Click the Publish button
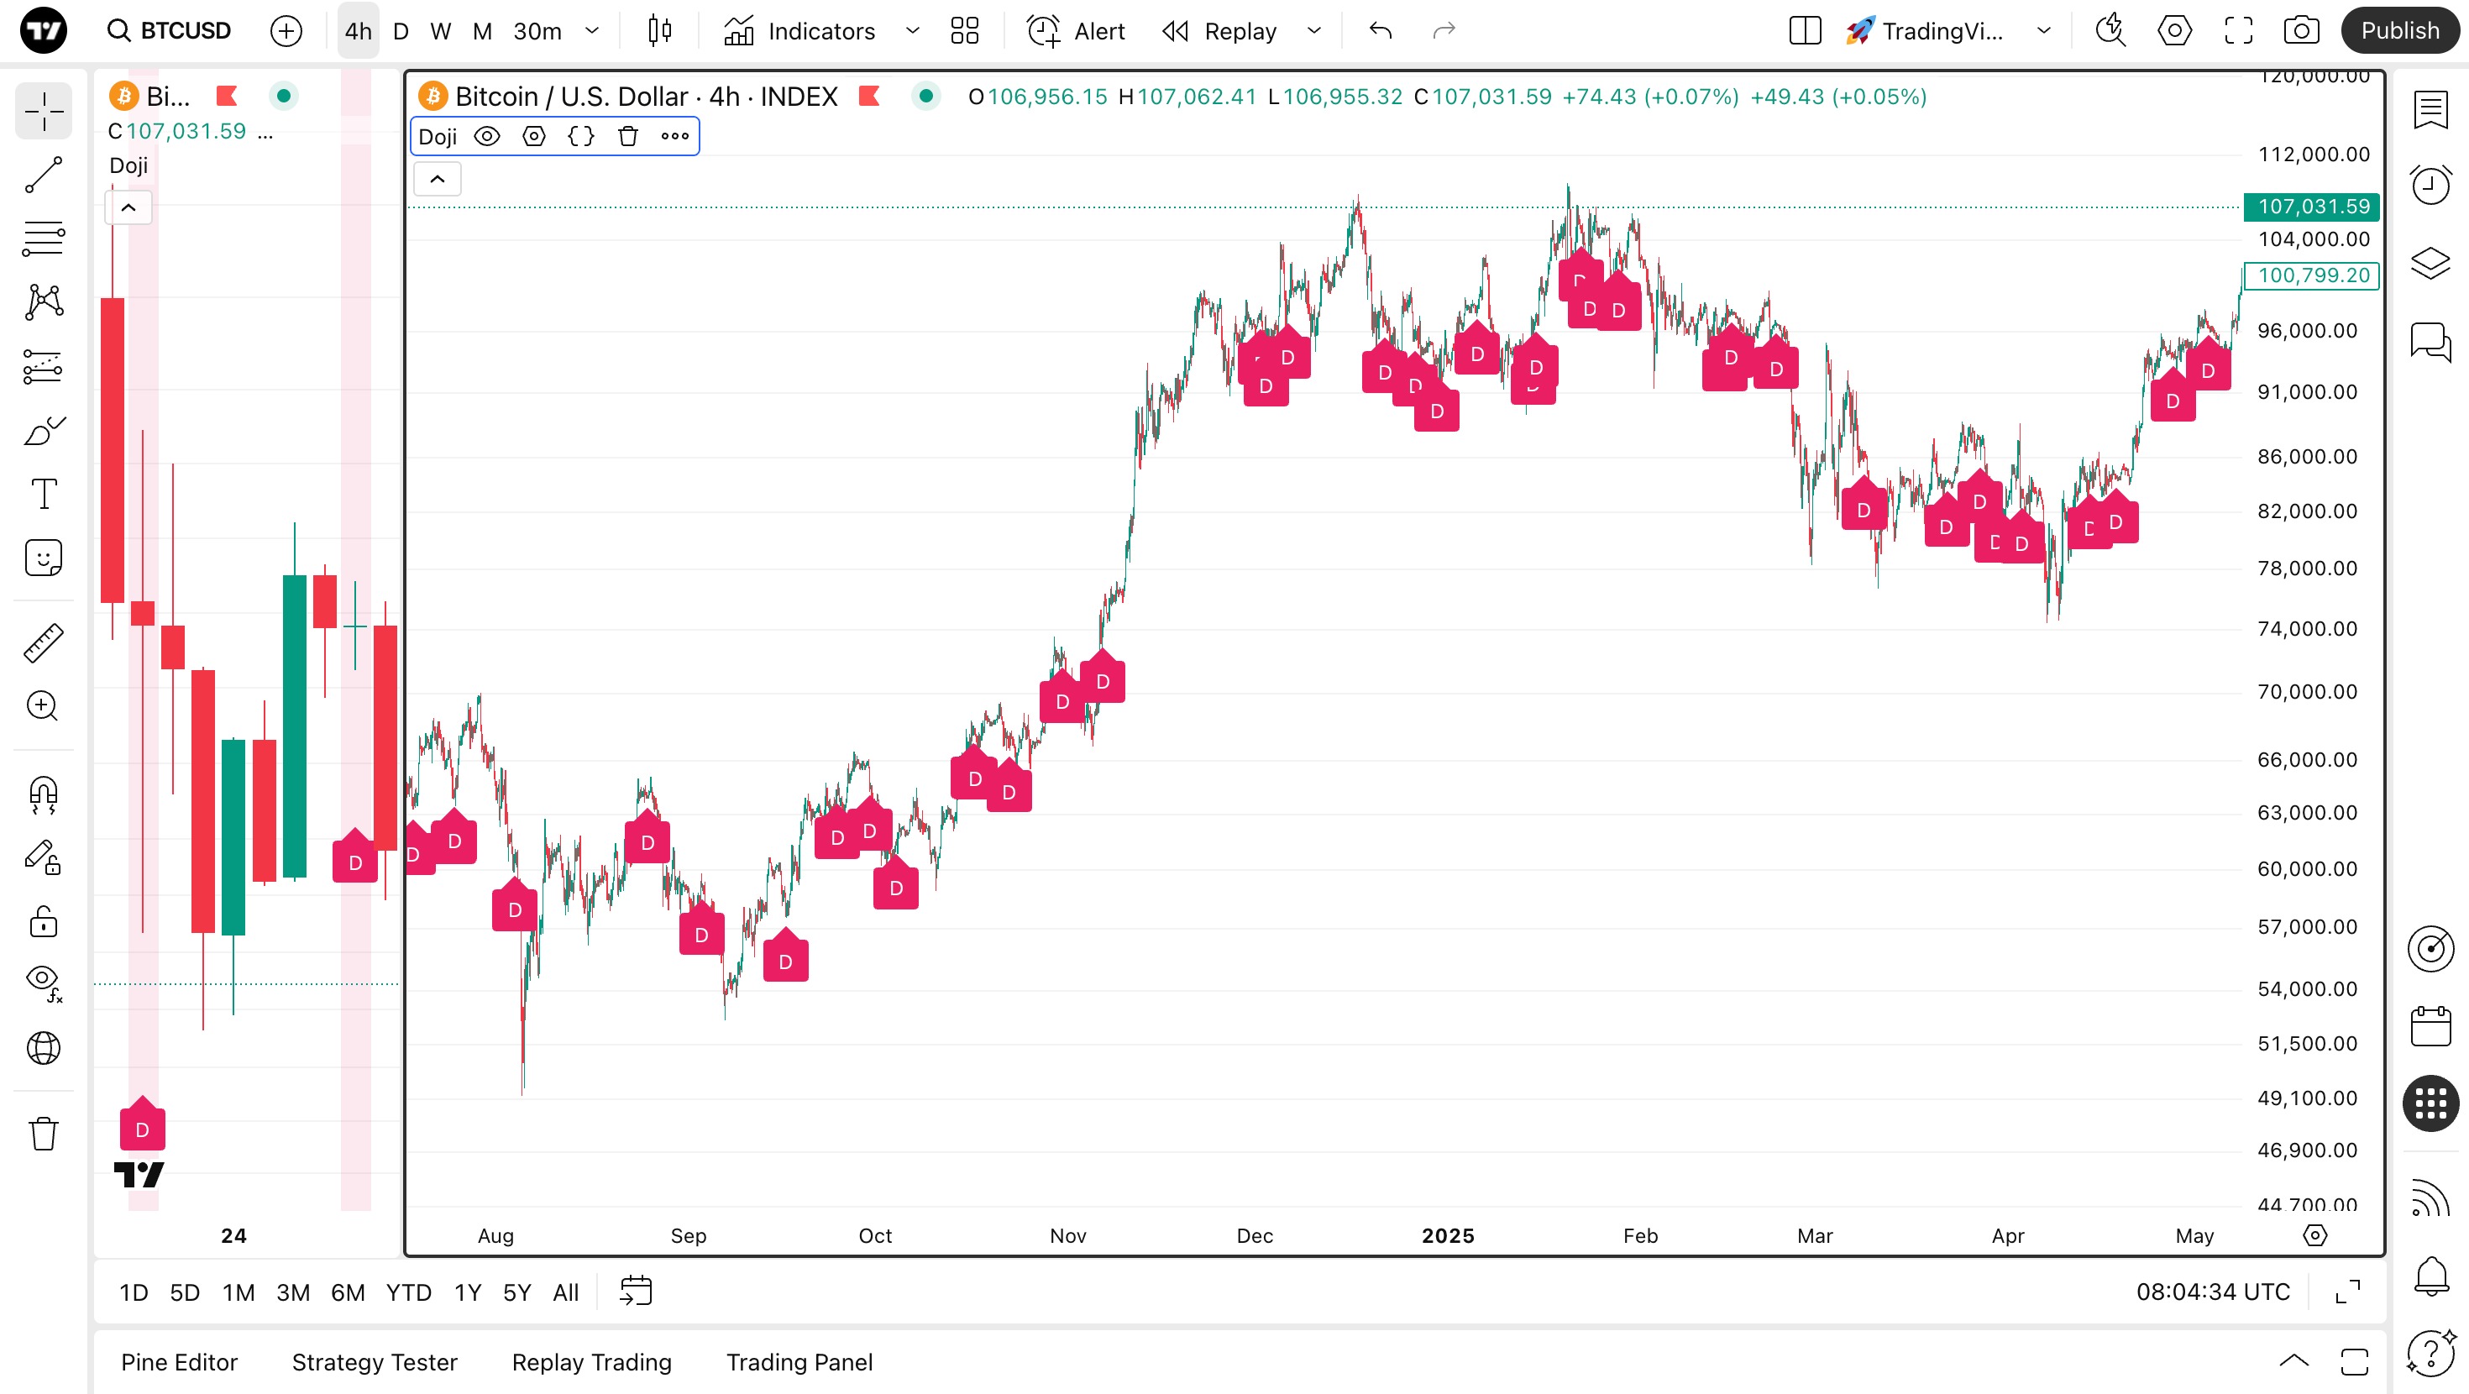This screenshot has height=1394, width=2469. 2399,31
